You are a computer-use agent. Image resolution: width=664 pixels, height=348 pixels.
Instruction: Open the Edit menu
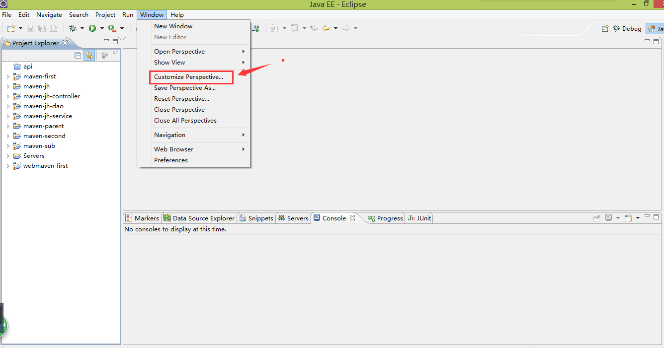click(24, 14)
